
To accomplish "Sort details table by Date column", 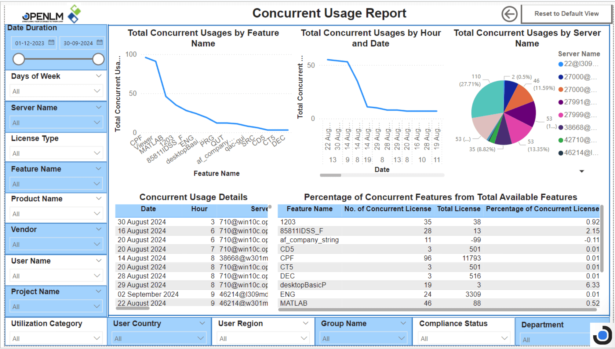I will 148,209.
